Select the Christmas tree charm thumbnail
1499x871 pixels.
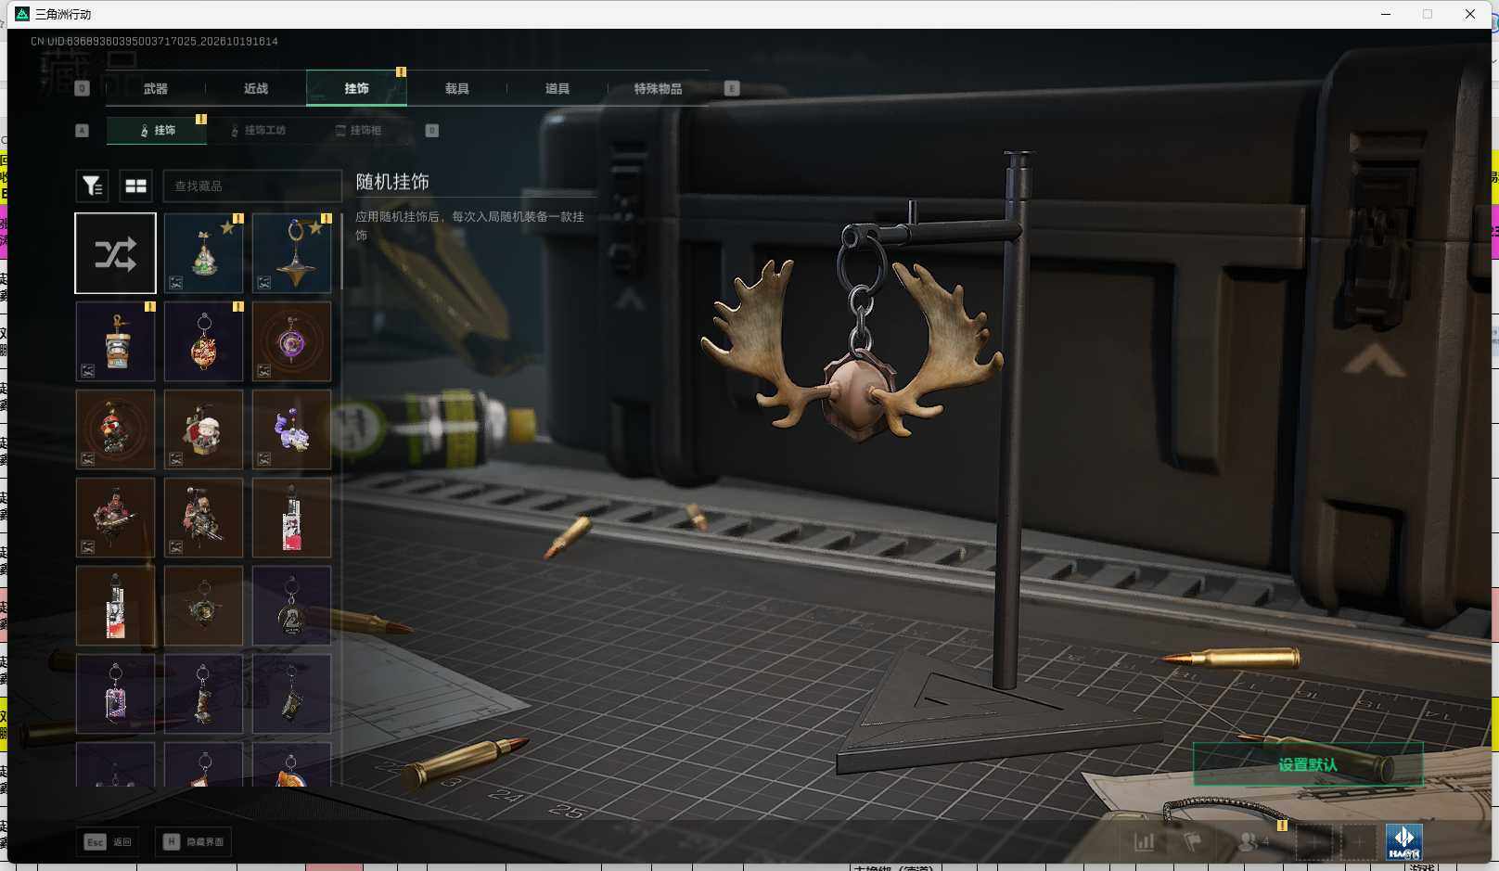pyautogui.click(x=204, y=253)
